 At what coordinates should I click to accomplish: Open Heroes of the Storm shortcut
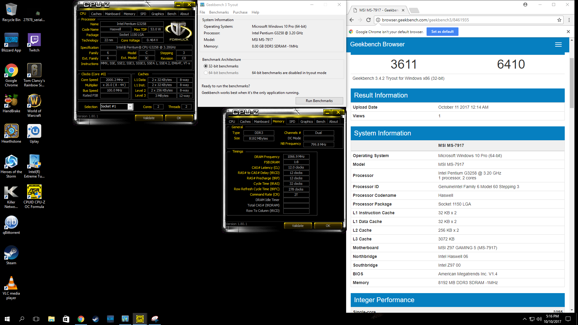pyautogui.click(x=11, y=166)
